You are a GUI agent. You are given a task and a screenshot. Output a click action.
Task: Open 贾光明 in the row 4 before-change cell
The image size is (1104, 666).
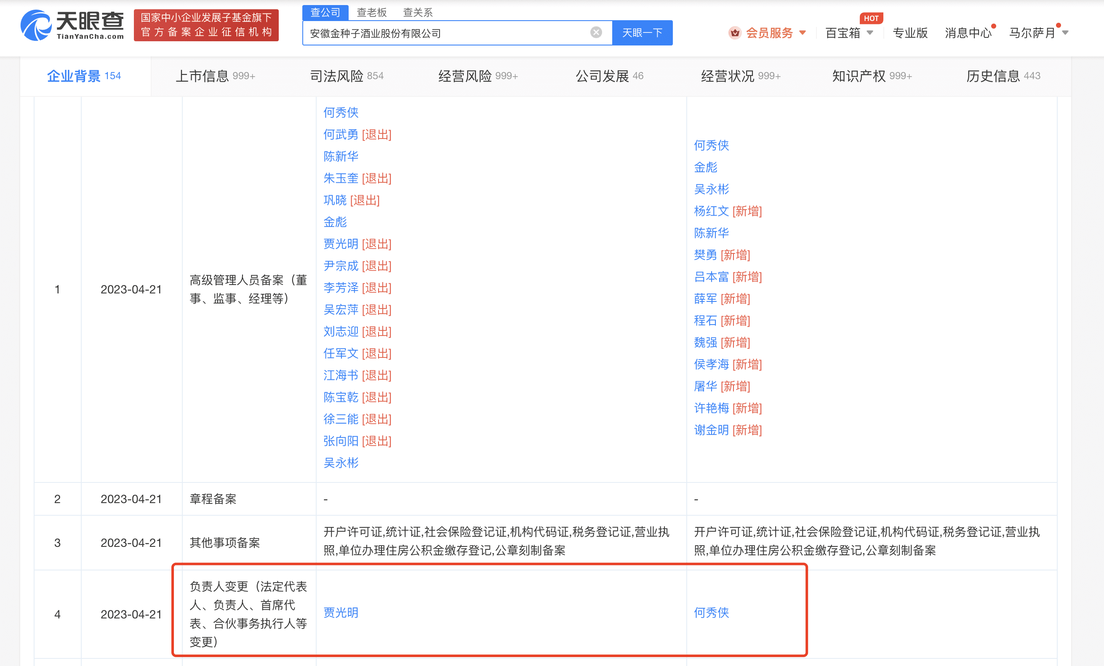click(341, 612)
